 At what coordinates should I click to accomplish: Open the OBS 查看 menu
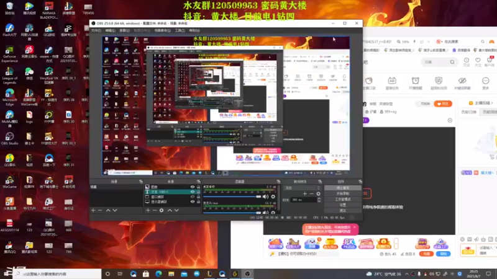pyautogui.click(x=125, y=30)
